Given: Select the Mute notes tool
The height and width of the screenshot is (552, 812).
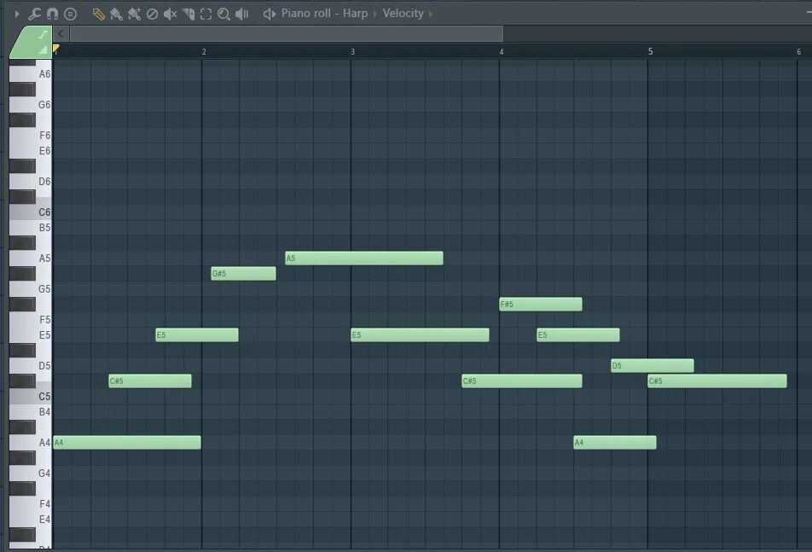Looking at the screenshot, I should [x=170, y=14].
